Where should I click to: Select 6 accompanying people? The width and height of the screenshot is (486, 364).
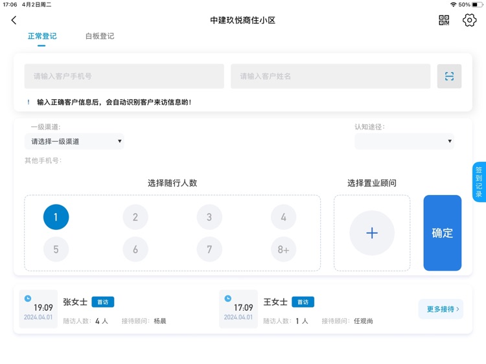[135, 249]
